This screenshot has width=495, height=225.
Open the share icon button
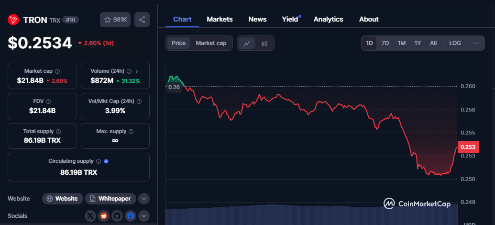point(142,20)
